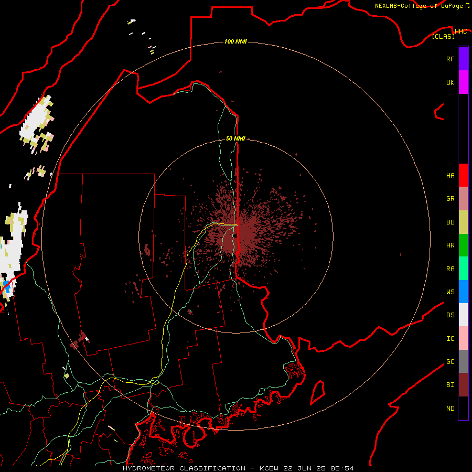Click the radar site at range rings center
This screenshot has height=472, width=472.
(236, 236)
